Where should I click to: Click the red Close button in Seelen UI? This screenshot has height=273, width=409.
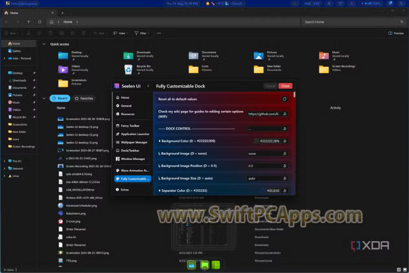tap(285, 86)
